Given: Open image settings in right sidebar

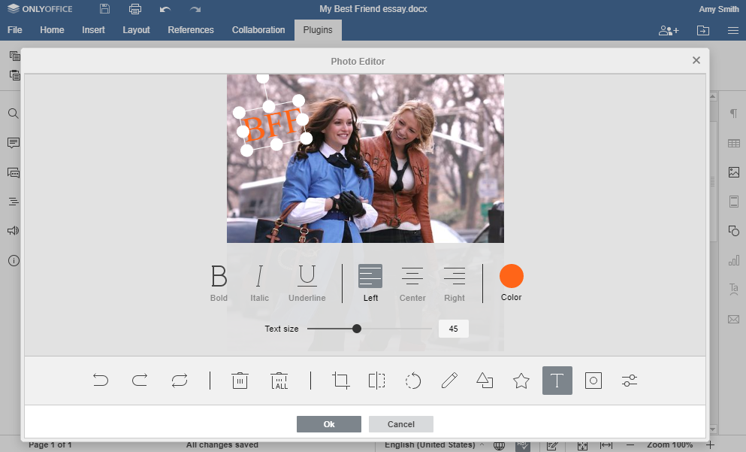Looking at the screenshot, I should pyautogui.click(x=734, y=172).
